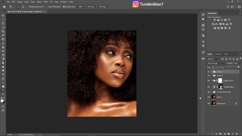Expand the Dodge & Burn group
This screenshot has width=242, height=136.
click(212, 80)
